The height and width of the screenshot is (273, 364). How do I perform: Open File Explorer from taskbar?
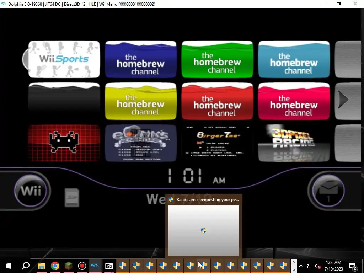coord(41,266)
